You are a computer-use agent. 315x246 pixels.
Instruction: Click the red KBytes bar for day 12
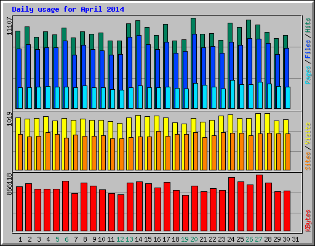[121, 213]
